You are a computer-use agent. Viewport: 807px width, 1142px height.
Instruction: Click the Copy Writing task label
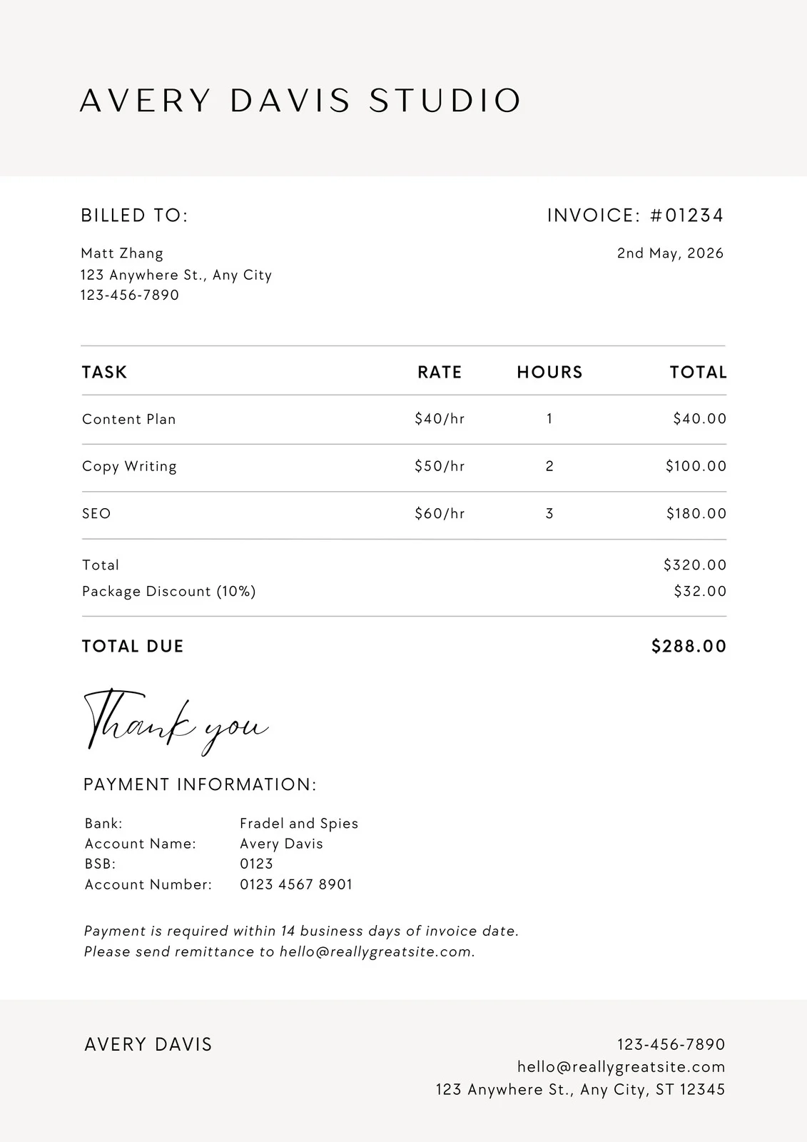129,467
